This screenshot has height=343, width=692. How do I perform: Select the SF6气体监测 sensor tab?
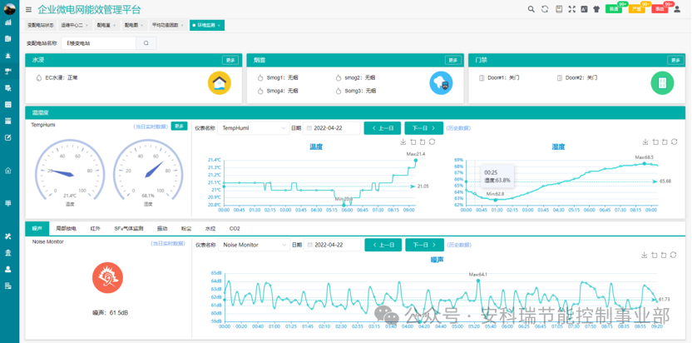(x=129, y=228)
